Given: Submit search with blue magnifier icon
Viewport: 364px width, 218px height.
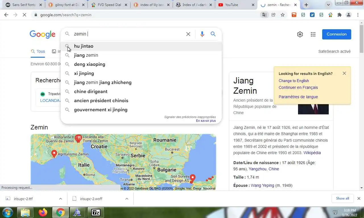Looking at the screenshot, I should pyautogui.click(x=213, y=34).
